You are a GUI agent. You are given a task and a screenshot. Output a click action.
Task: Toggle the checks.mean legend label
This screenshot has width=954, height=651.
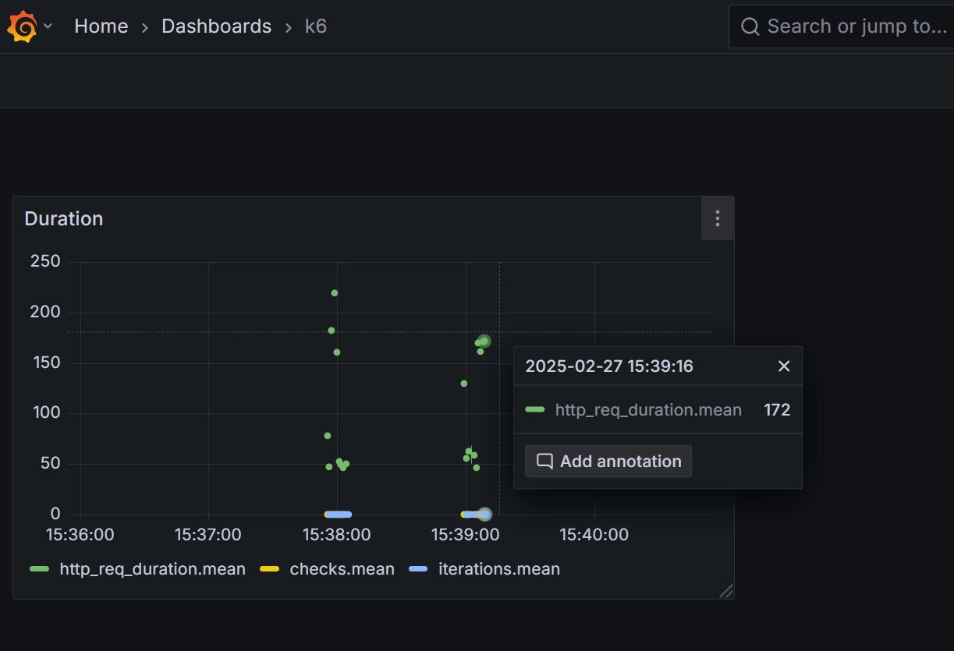coord(342,569)
